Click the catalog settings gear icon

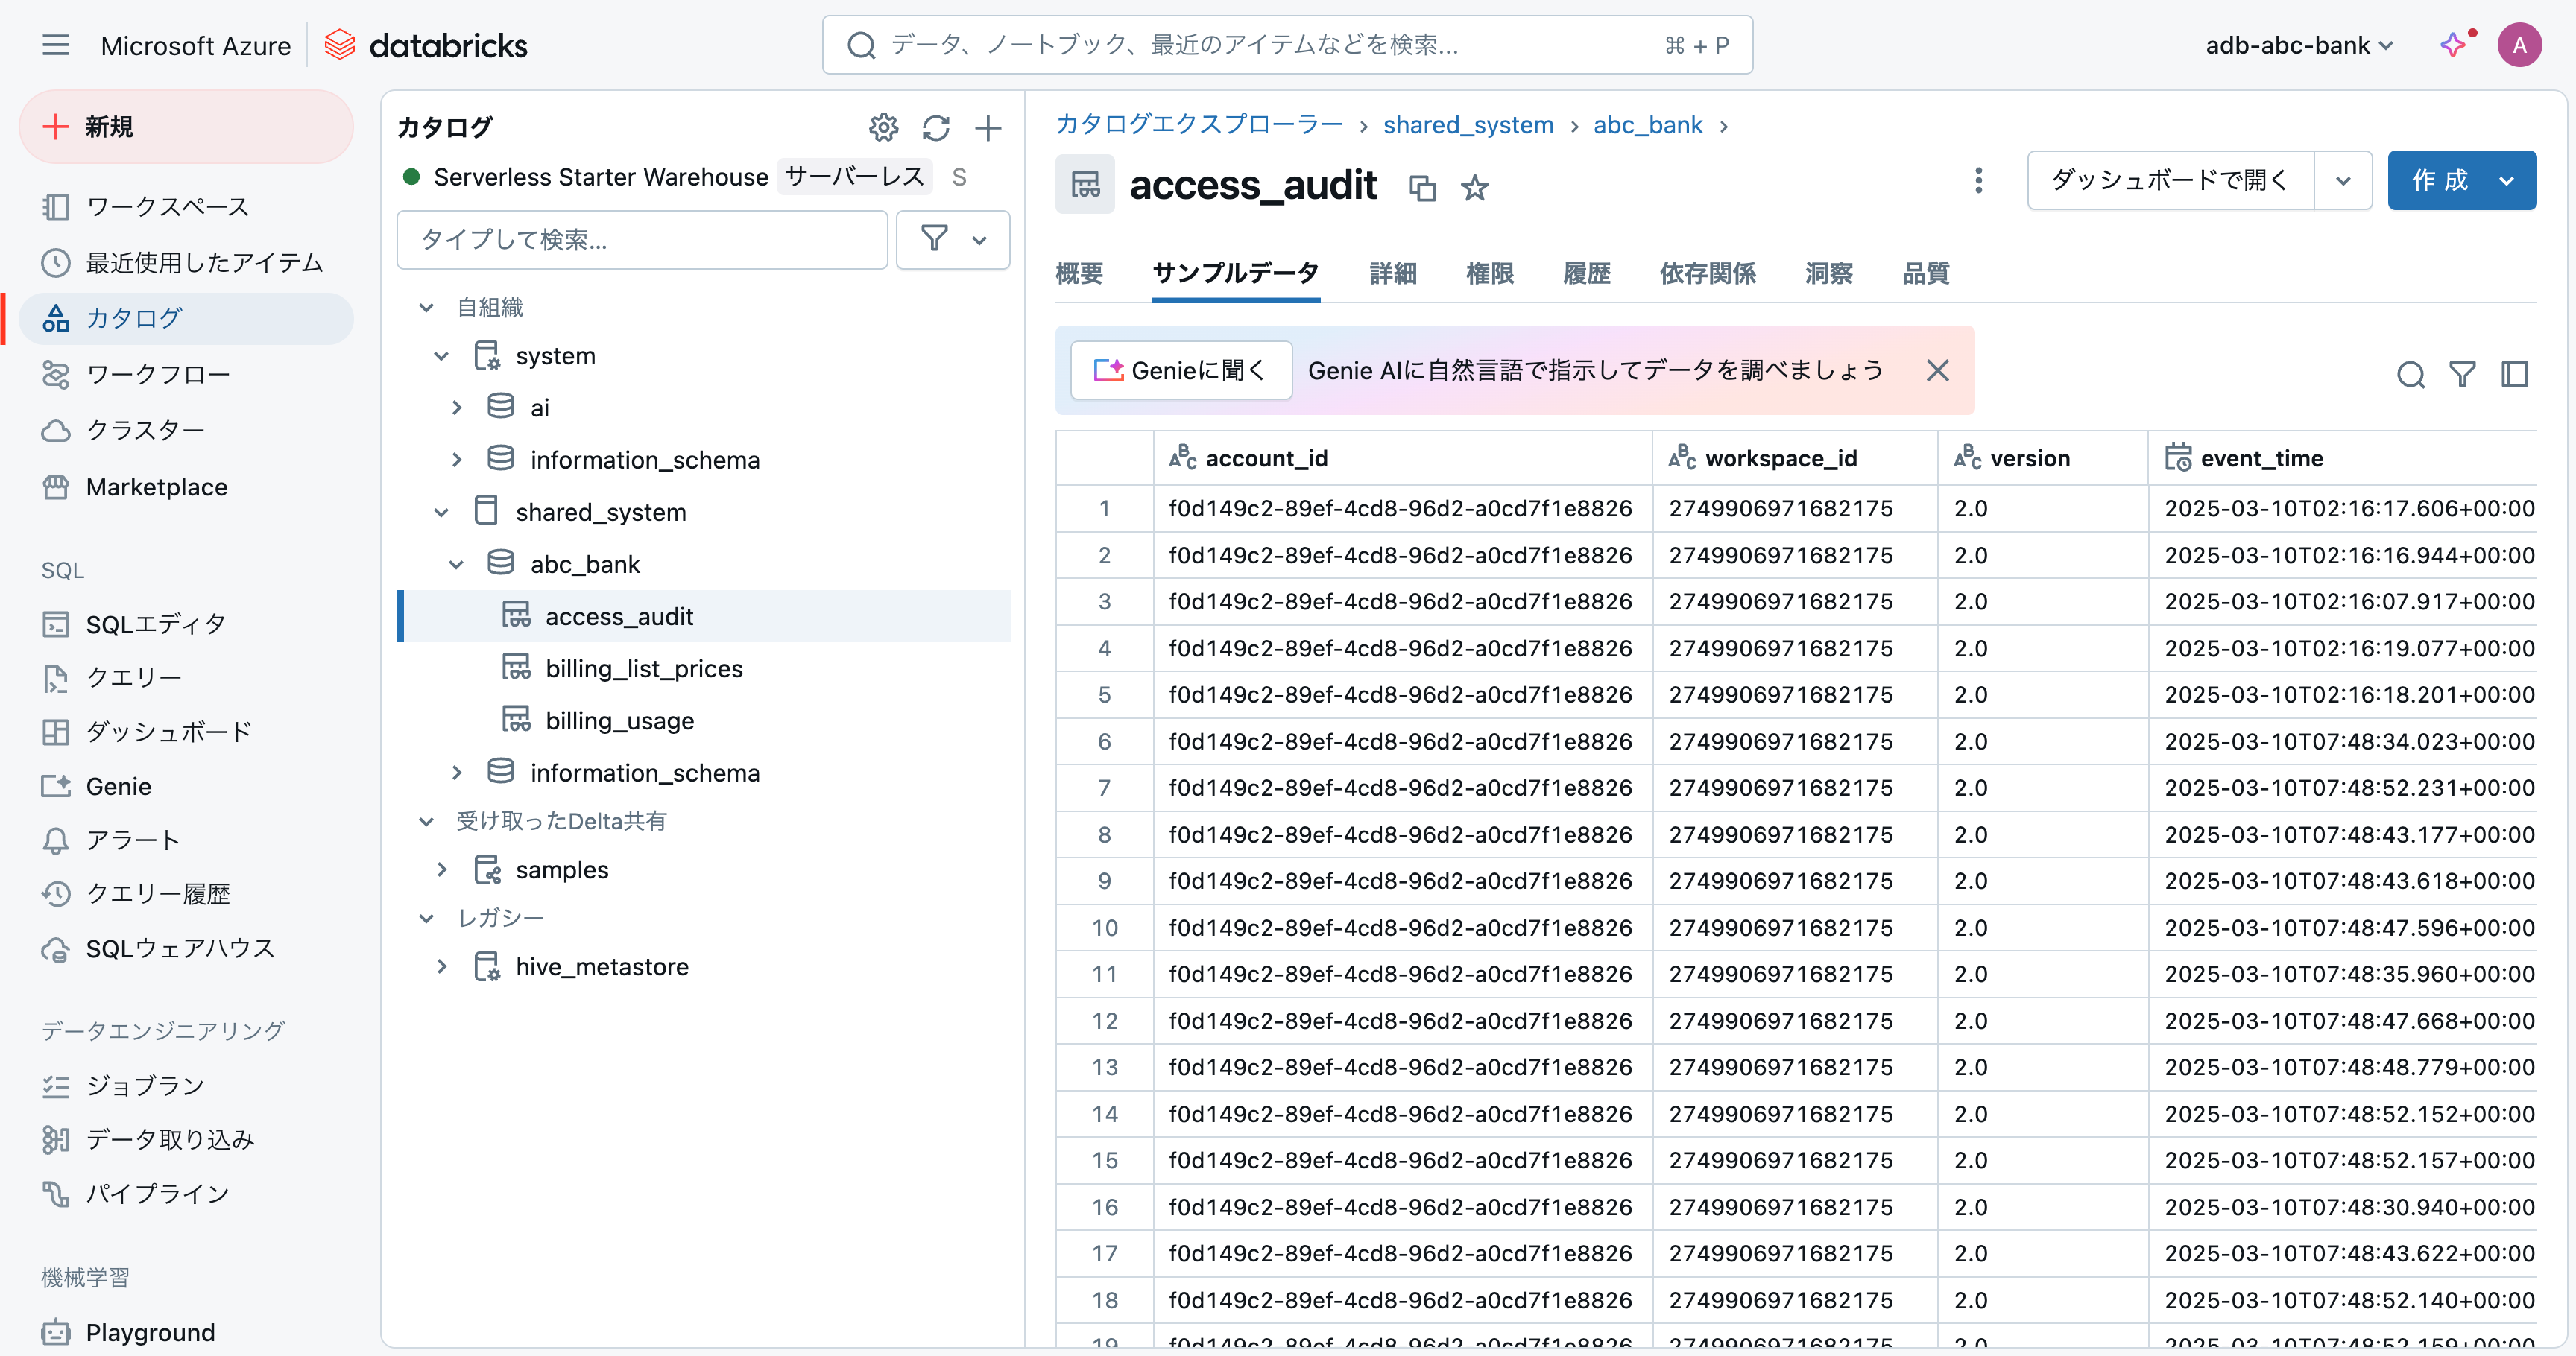[883, 128]
